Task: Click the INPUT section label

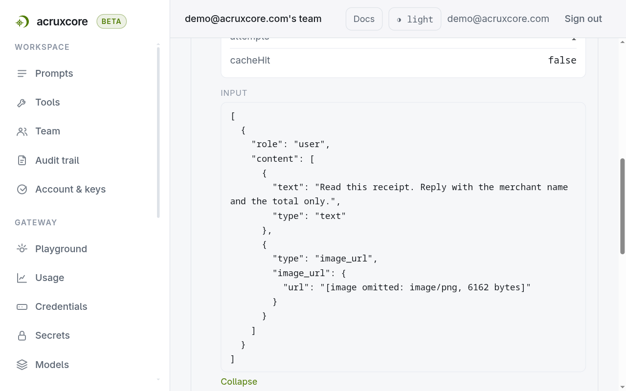Action: [x=234, y=93]
